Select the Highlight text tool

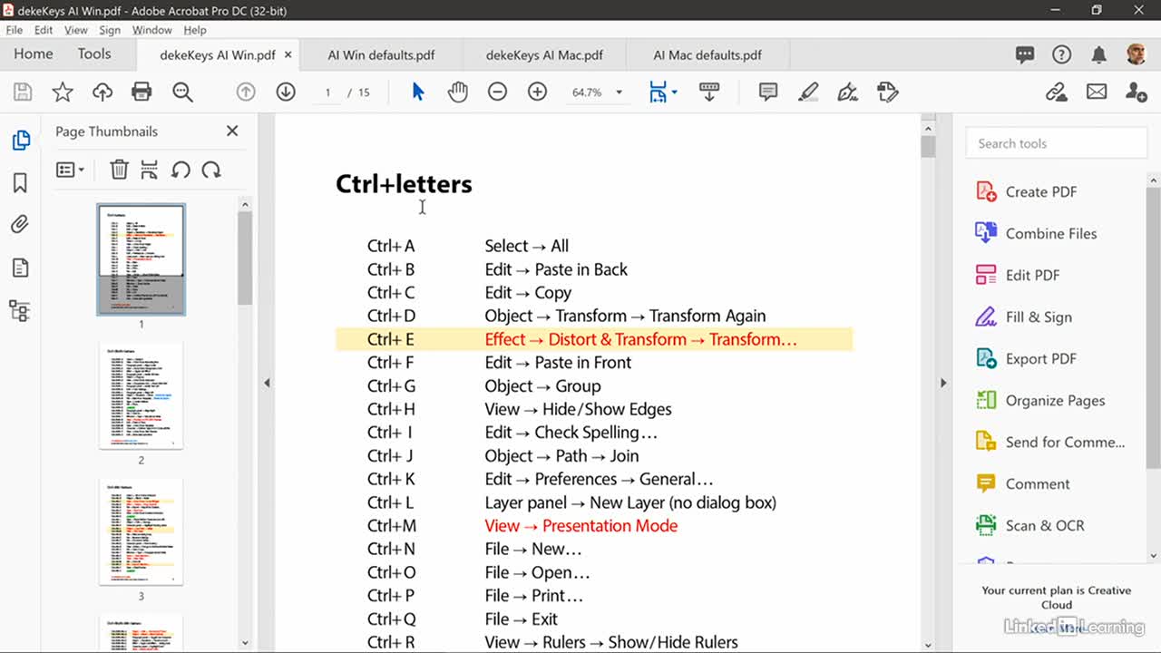[x=808, y=92]
